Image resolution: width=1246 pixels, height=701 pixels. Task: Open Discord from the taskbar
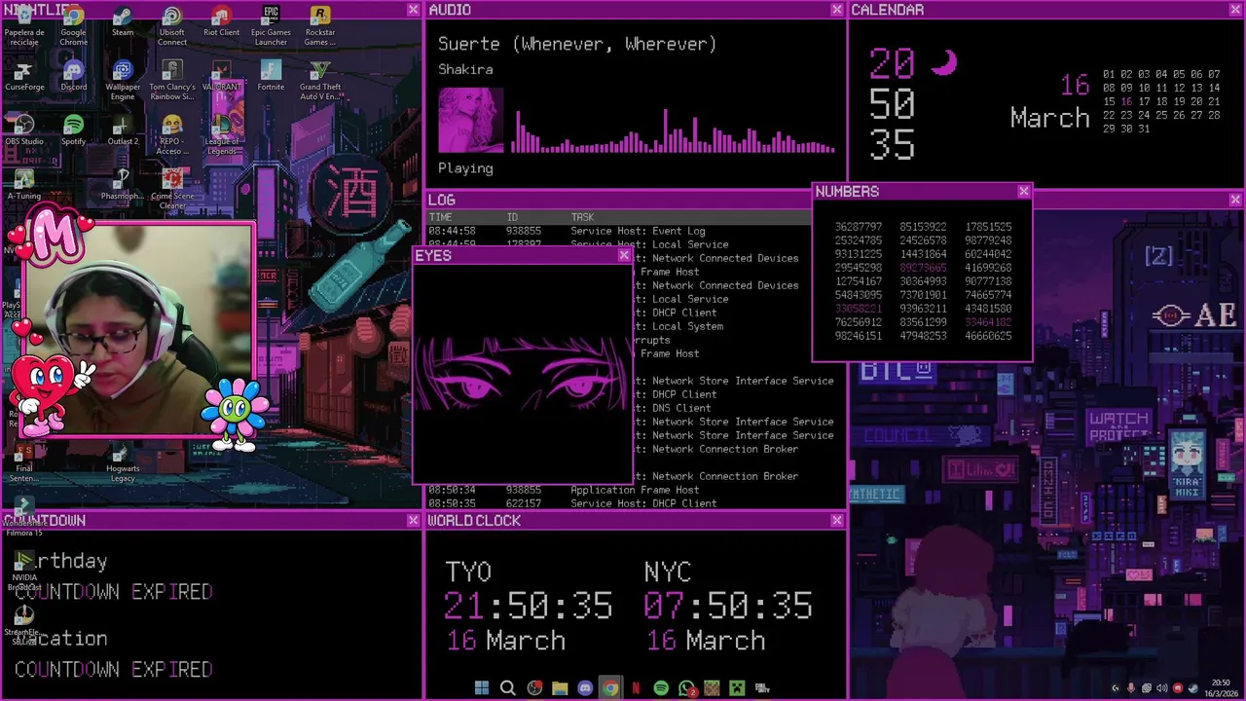(584, 688)
